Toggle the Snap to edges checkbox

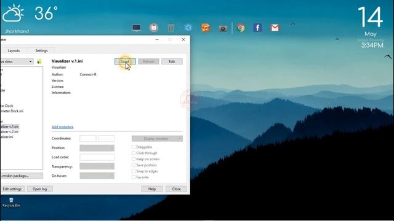point(134,171)
